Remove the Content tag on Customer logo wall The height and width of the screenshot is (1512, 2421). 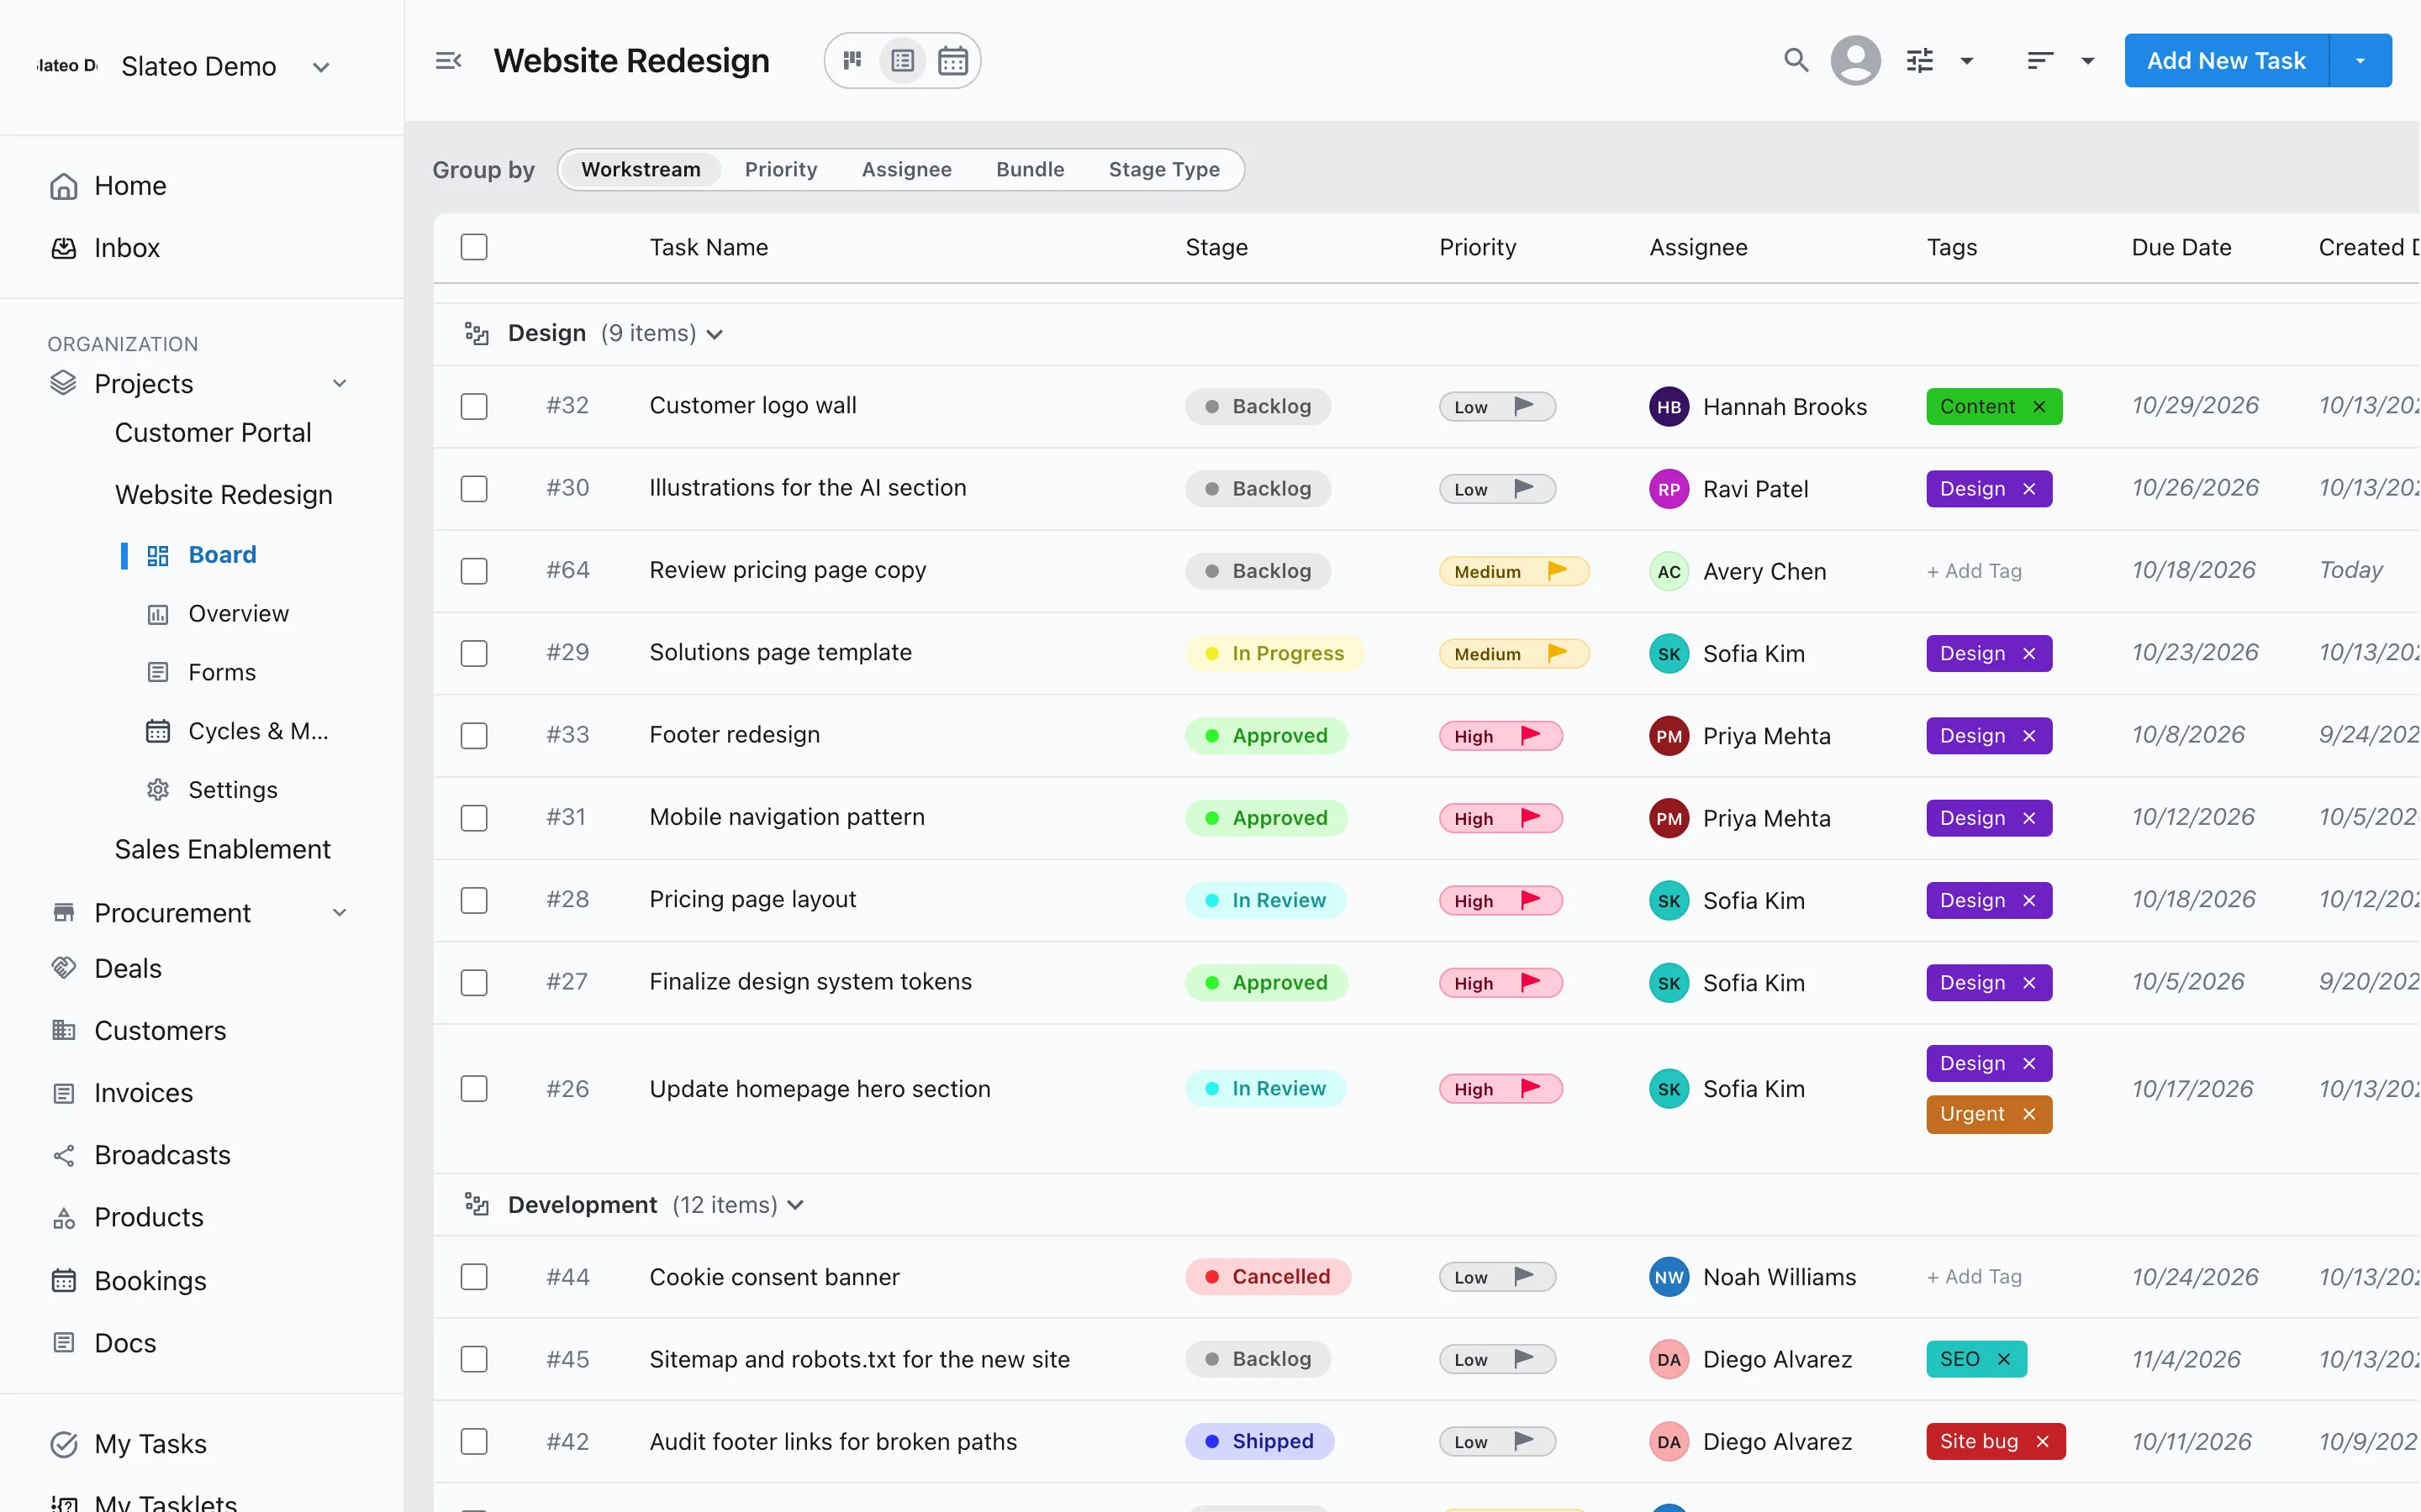coord(2039,407)
